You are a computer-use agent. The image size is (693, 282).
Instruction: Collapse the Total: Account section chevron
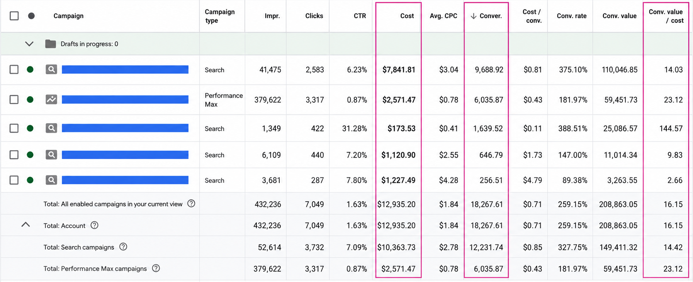coord(25,224)
